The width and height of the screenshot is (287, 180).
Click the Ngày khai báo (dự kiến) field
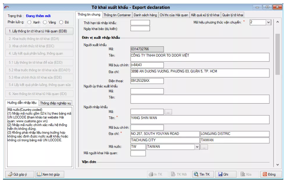(140, 28)
